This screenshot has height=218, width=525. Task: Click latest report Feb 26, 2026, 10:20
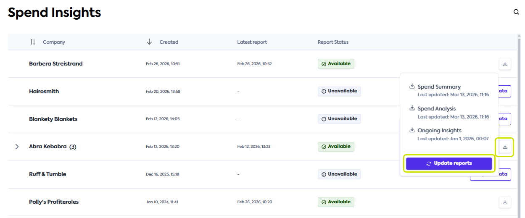(x=255, y=202)
